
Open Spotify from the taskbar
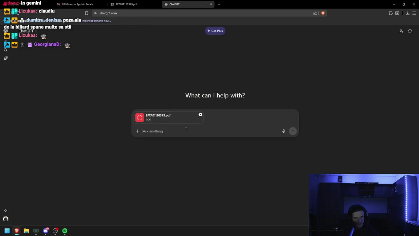point(65,231)
